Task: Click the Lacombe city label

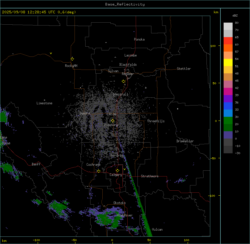Action: (131, 55)
